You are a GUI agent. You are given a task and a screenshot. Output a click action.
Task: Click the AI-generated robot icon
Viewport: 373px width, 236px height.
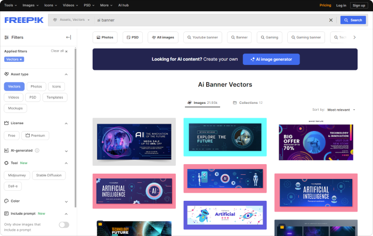(x=6, y=150)
